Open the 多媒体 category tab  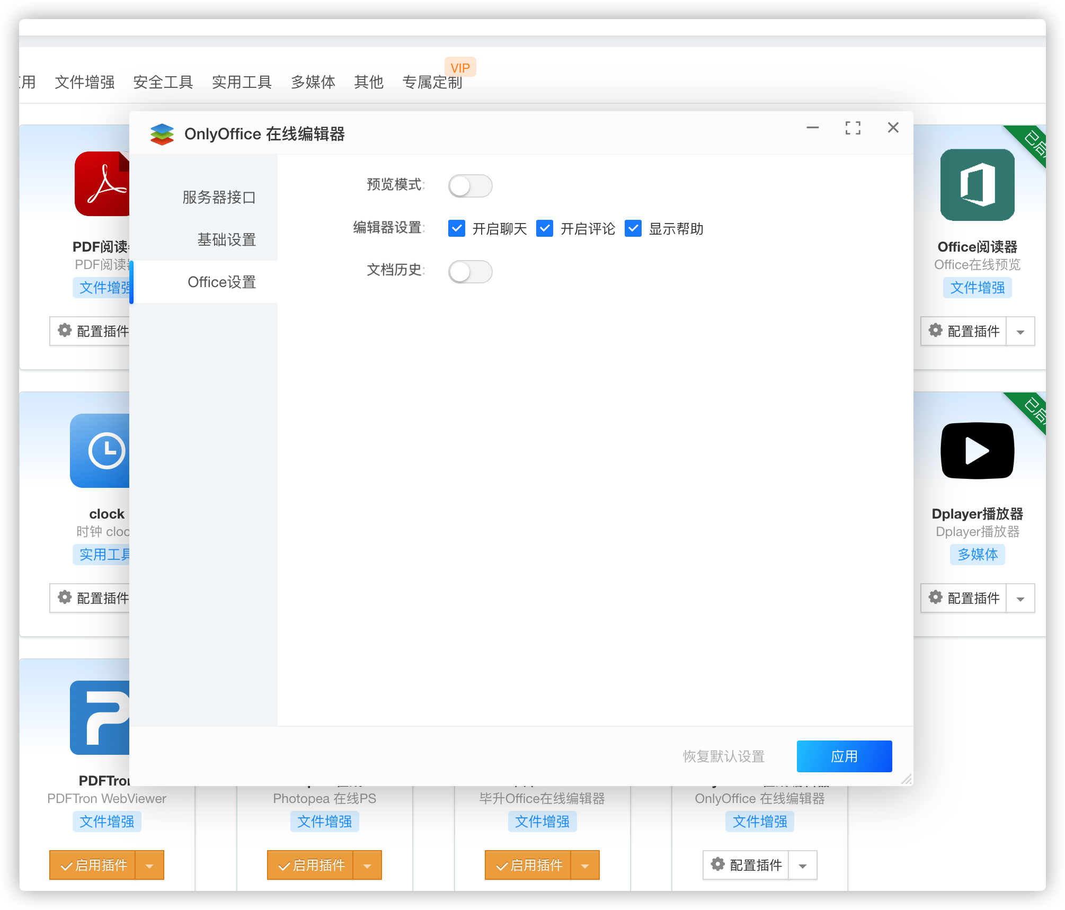pos(313,82)
